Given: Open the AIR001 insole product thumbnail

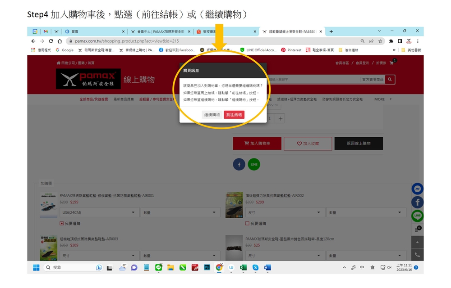Looking at the screenshot, I should tap(49, 205).
